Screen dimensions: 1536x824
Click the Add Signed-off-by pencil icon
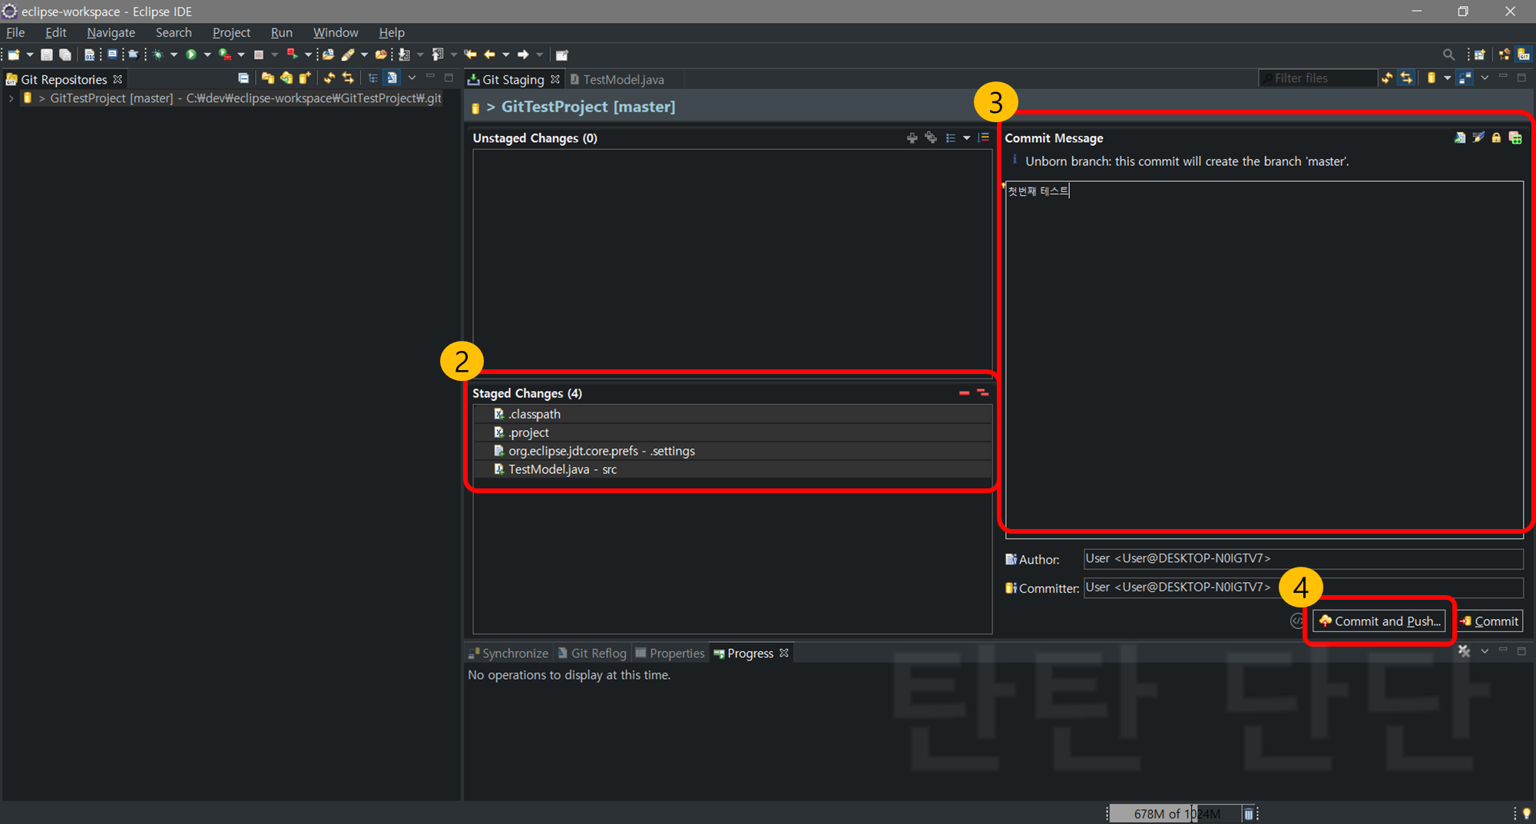(1478, 137)
